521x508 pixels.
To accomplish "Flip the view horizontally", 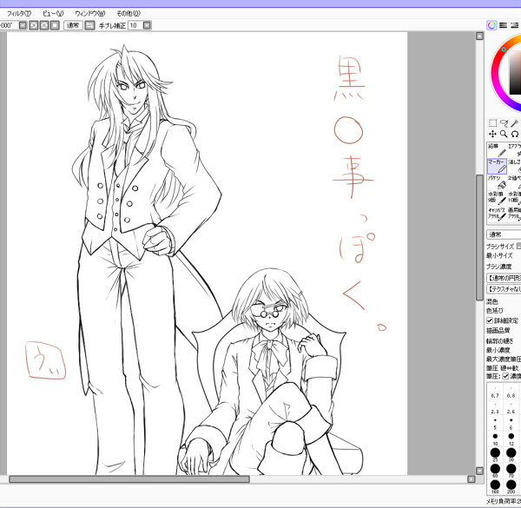I will [x=89, y=25].
